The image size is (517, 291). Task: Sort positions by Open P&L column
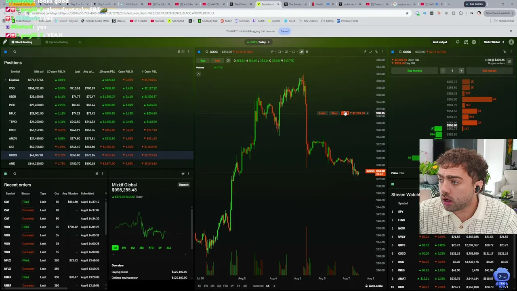(149, 72)
